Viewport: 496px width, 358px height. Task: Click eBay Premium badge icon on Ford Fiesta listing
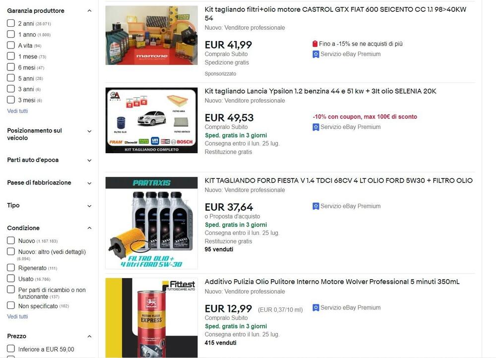click(x=315, y=206)
